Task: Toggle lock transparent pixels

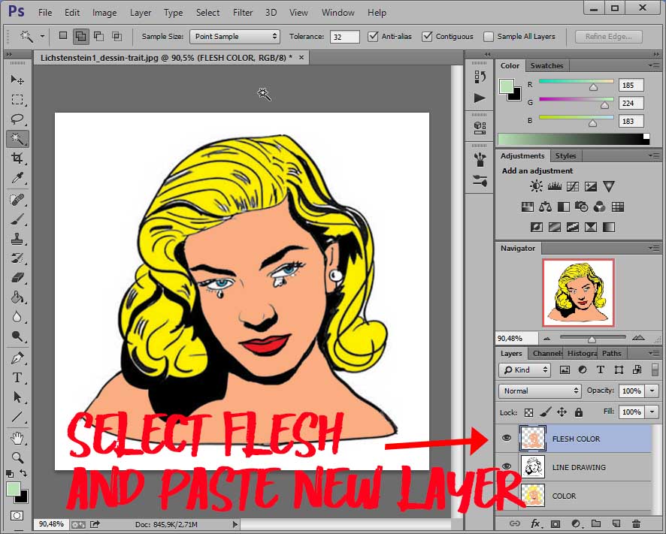Action: [528, 412]
